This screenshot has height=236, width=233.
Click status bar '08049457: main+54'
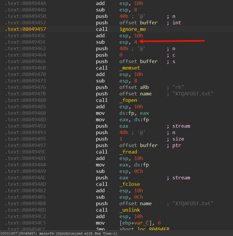(x=36, y=233)
